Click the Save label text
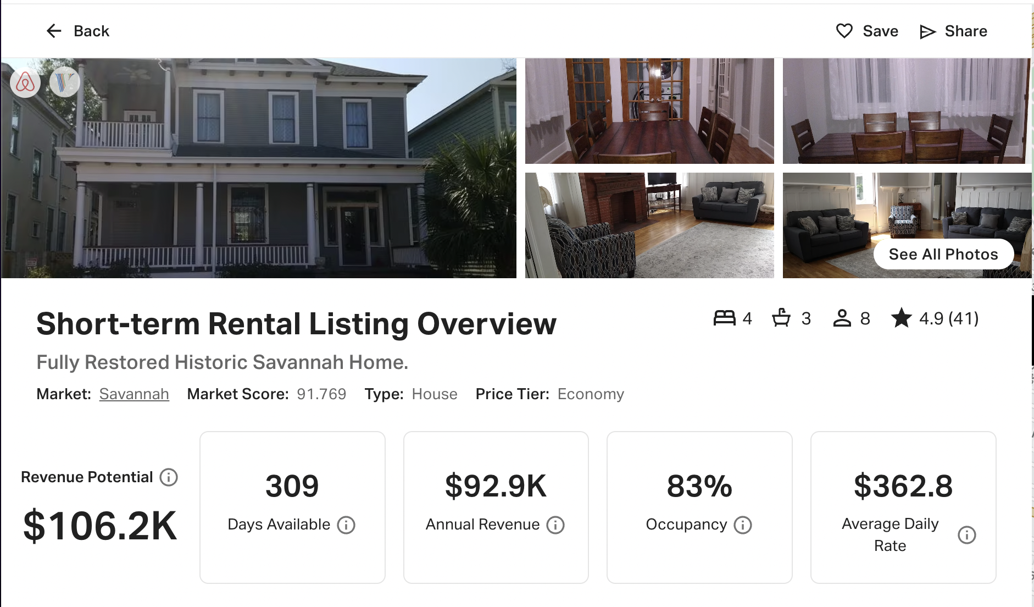This screenshot has height=607, width=1034. click(x=880, y=31)
